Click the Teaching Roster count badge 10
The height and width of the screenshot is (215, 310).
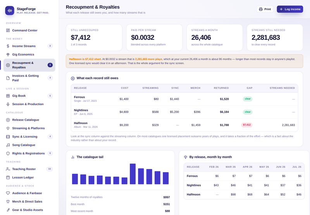50,169
